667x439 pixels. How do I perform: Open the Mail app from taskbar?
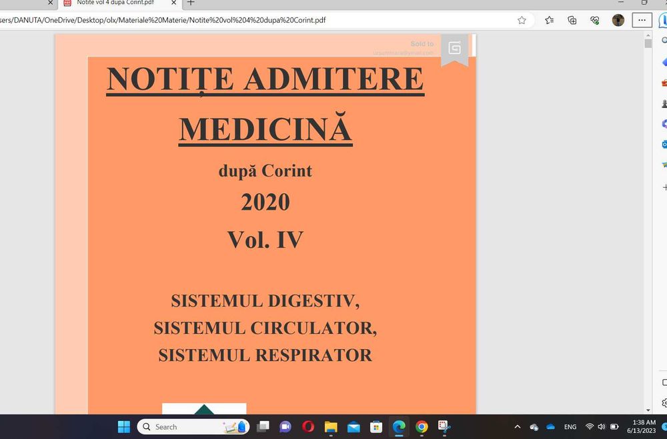pos(354,426)
